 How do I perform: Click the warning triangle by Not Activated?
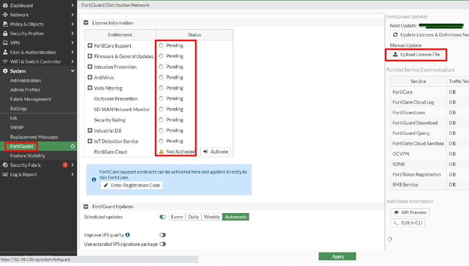161,152
